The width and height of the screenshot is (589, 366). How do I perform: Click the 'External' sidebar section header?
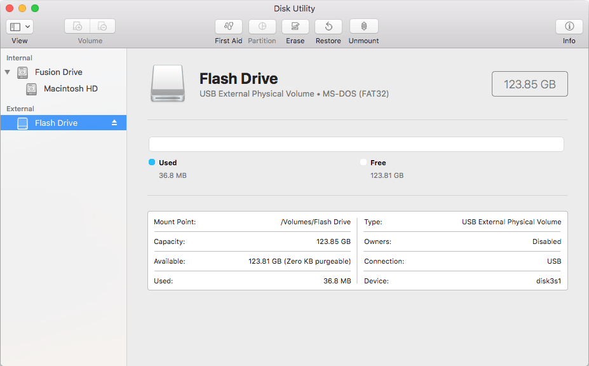click(x=20, y=109)
